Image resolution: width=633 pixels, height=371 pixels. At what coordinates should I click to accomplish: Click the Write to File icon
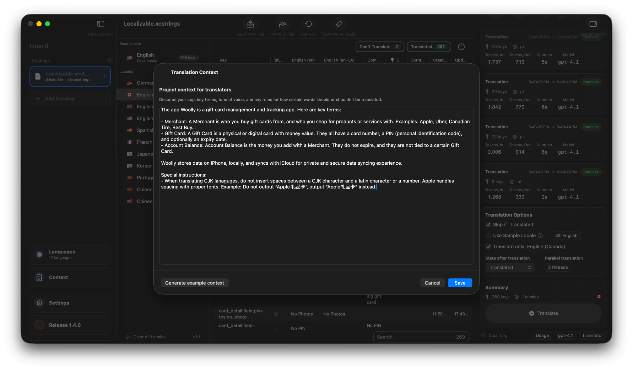[x=283, y=24]
